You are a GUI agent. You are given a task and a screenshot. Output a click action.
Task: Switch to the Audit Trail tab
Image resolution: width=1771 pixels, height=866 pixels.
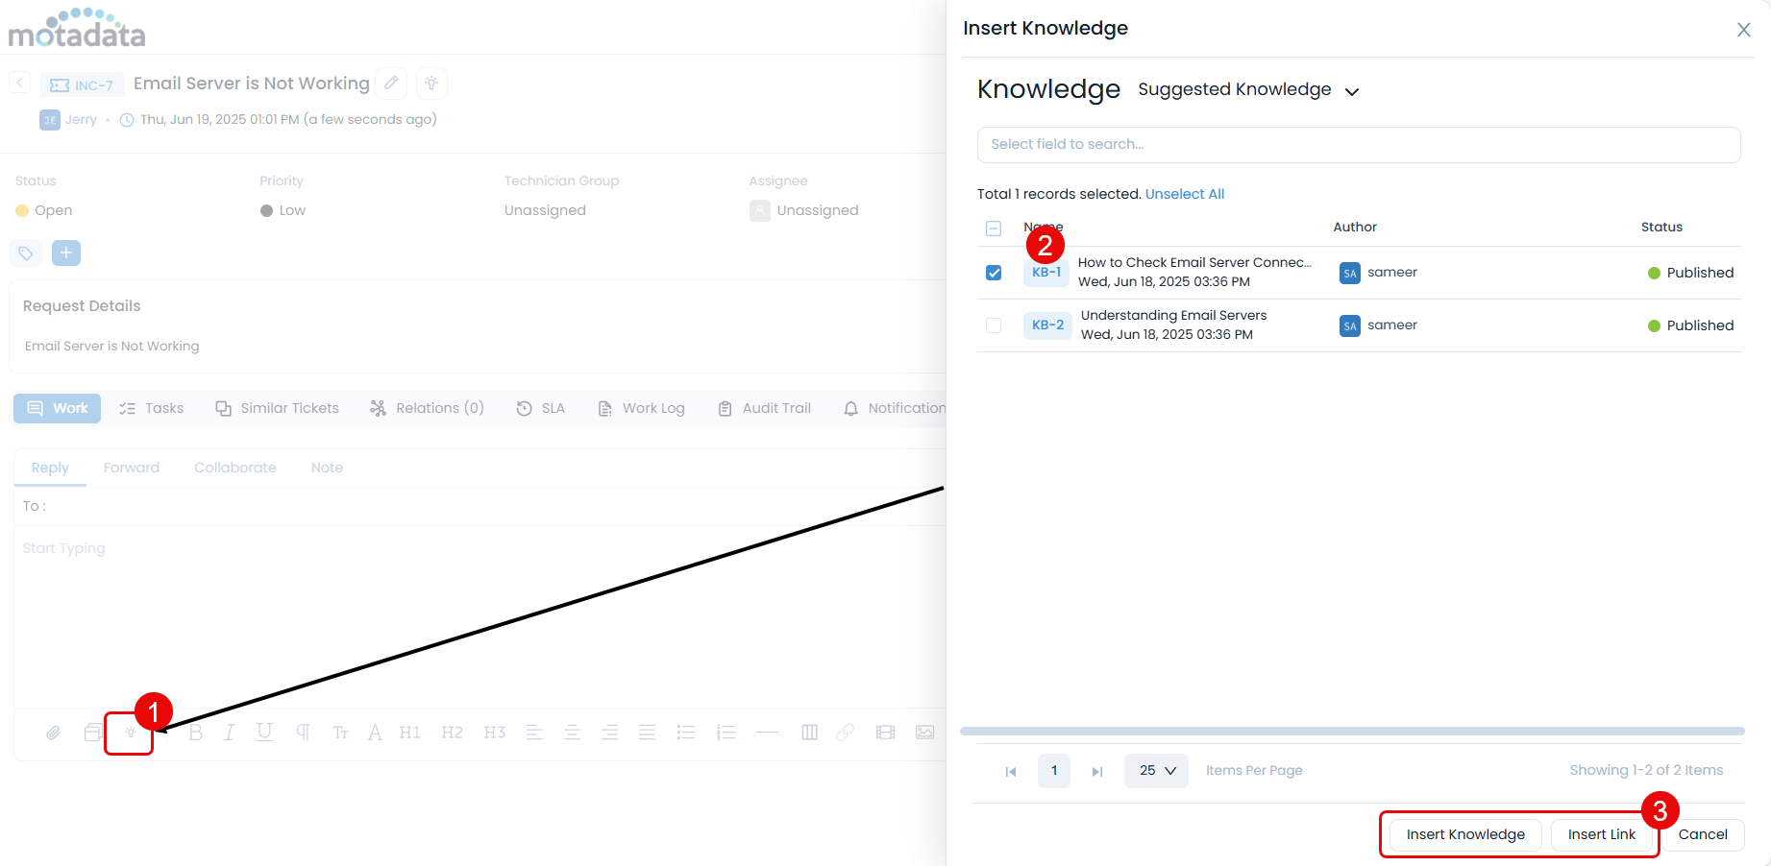775,408
